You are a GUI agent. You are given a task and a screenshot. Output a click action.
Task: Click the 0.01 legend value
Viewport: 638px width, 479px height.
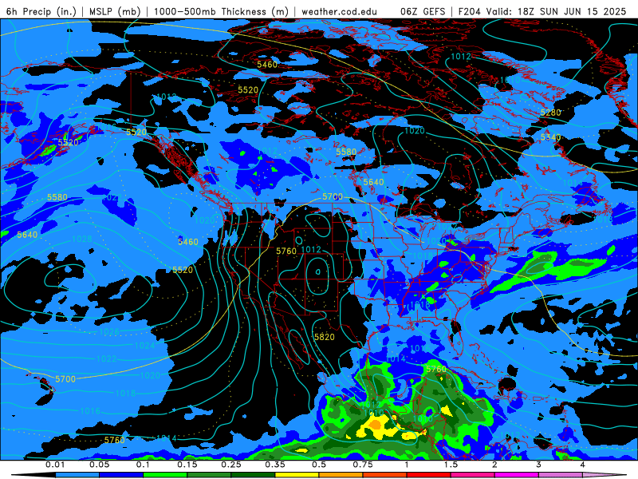click(55, 465)
